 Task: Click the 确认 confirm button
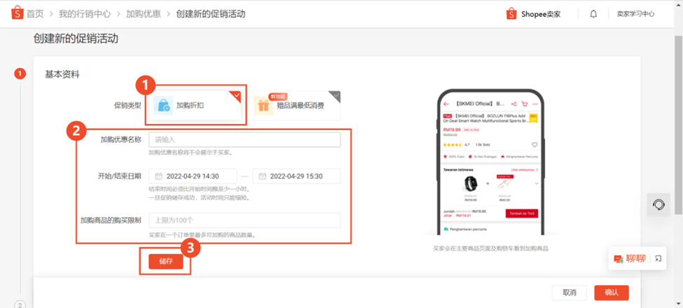pos(612,293)
